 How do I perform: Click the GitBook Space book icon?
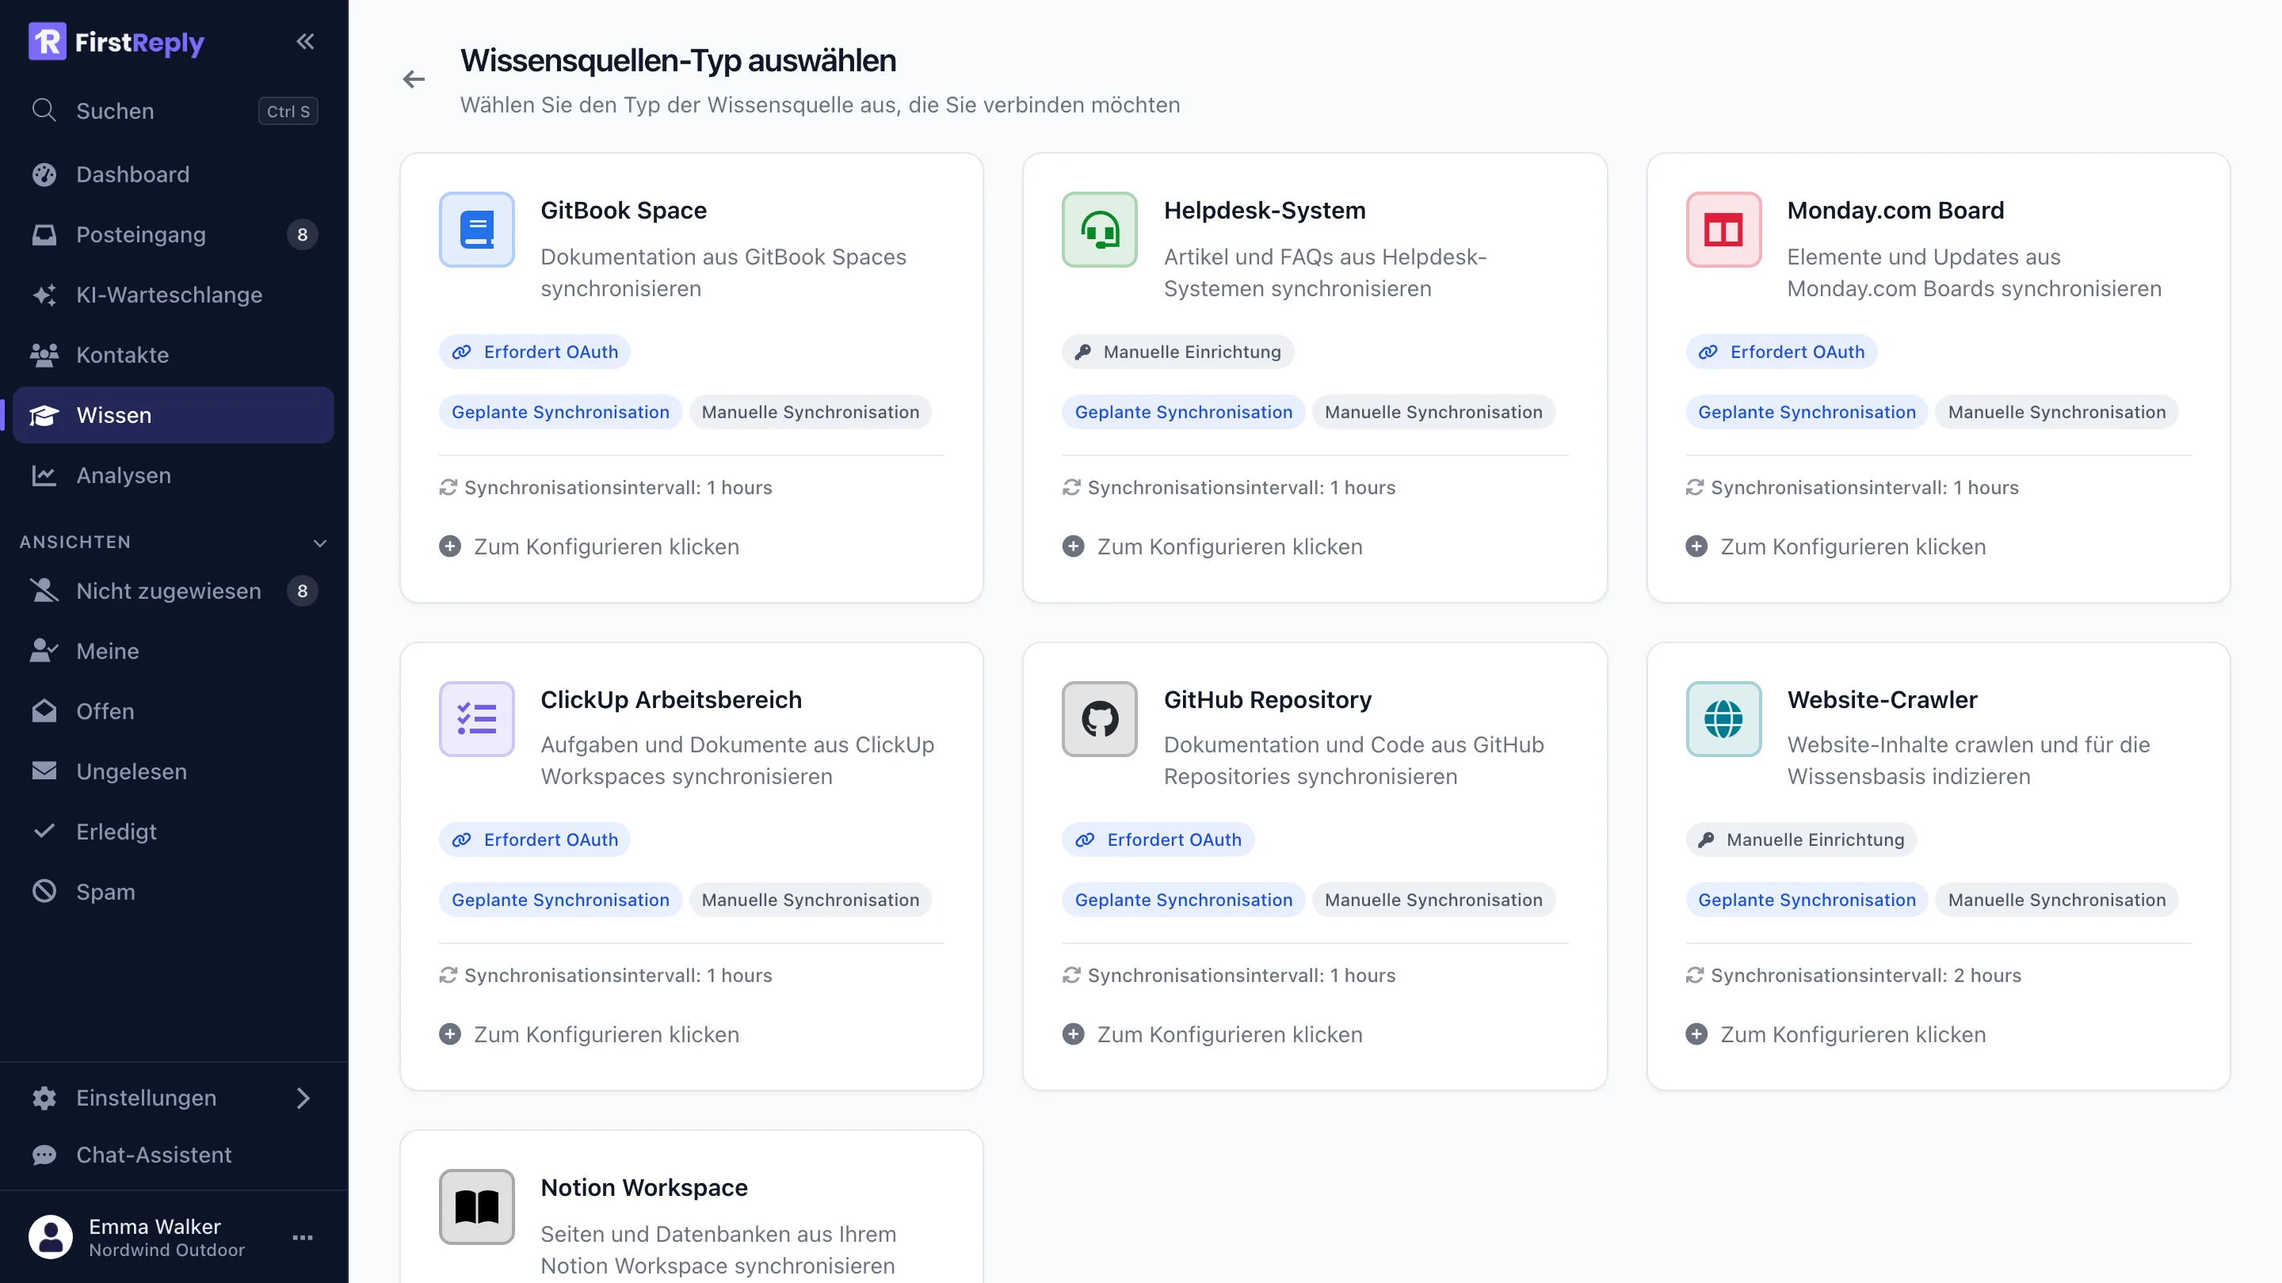476,230
